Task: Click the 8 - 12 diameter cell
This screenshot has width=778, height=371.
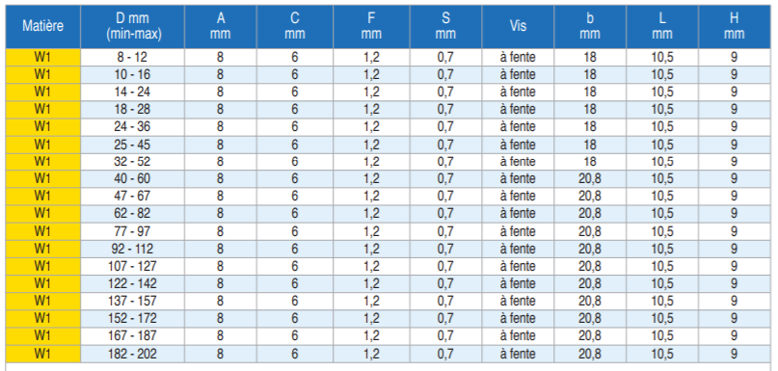Action: coord(132,58)
